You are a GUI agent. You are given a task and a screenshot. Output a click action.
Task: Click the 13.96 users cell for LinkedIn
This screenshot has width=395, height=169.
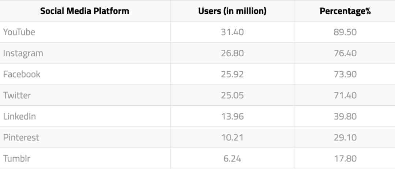(232, 116)
